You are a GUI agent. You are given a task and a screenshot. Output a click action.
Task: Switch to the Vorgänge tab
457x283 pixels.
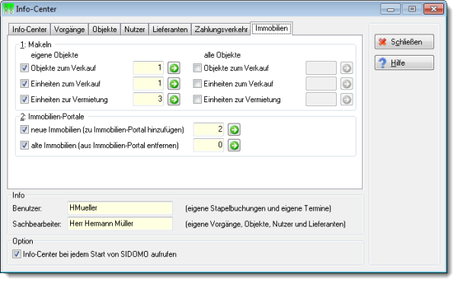[69, 30]
